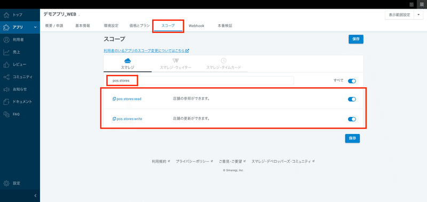This screenshot has height=202, width=427.
Task: Switch to the 環境設定 tab
Action: pos(111,26)
